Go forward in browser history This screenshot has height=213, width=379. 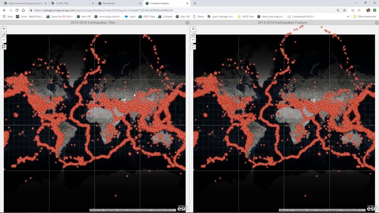pyautogui.click(x=11, y=10)
